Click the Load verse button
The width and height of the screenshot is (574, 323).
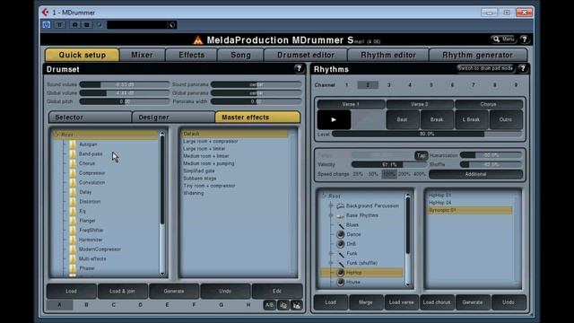pos(401,302)
